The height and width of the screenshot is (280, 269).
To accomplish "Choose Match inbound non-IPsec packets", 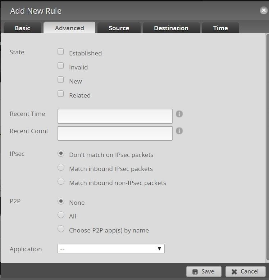I will pos(61,181).
